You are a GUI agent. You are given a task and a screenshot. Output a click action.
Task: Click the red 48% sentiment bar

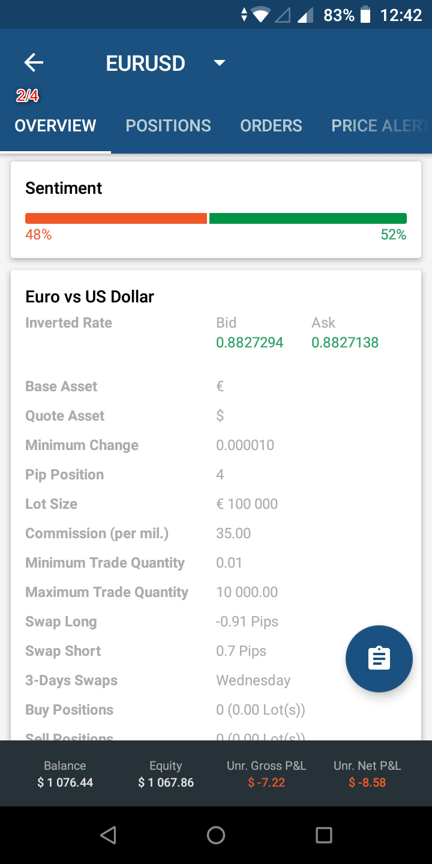116,218
